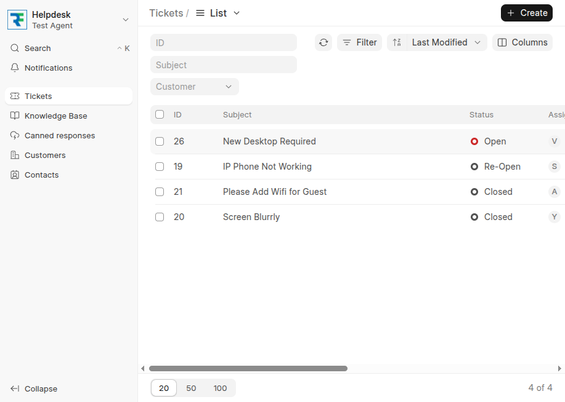Set page size to 100
This screenshot has width=565, height=402.
tap(220, 388)
